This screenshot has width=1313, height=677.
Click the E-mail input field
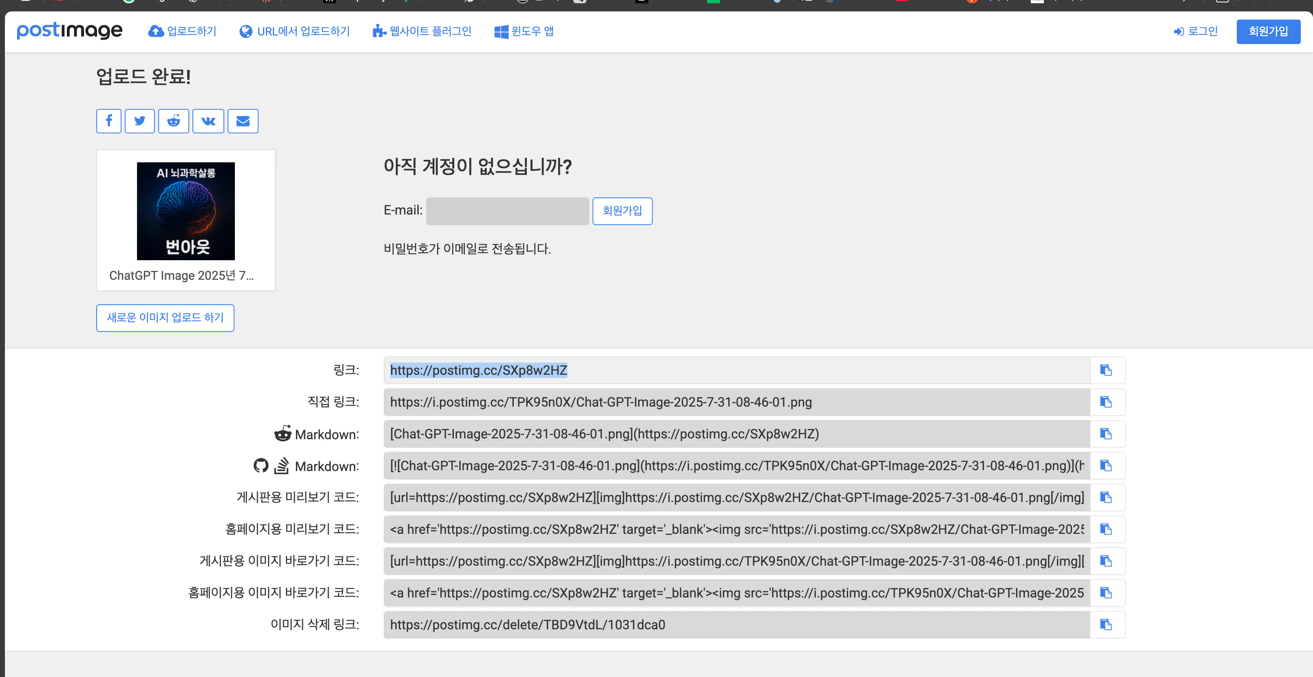click(x=506, y=210)
